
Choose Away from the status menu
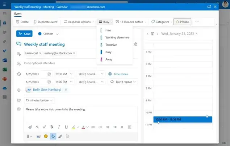point(114,59)
